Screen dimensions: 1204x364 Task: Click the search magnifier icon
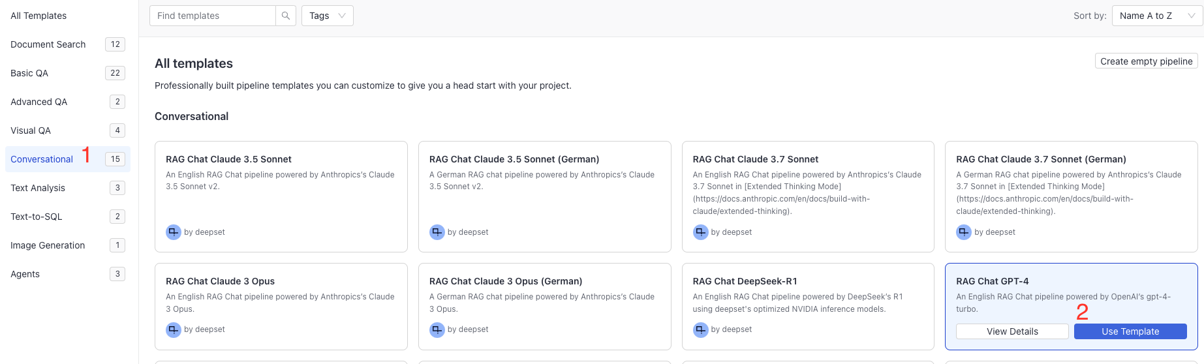(x=286, y=16)
